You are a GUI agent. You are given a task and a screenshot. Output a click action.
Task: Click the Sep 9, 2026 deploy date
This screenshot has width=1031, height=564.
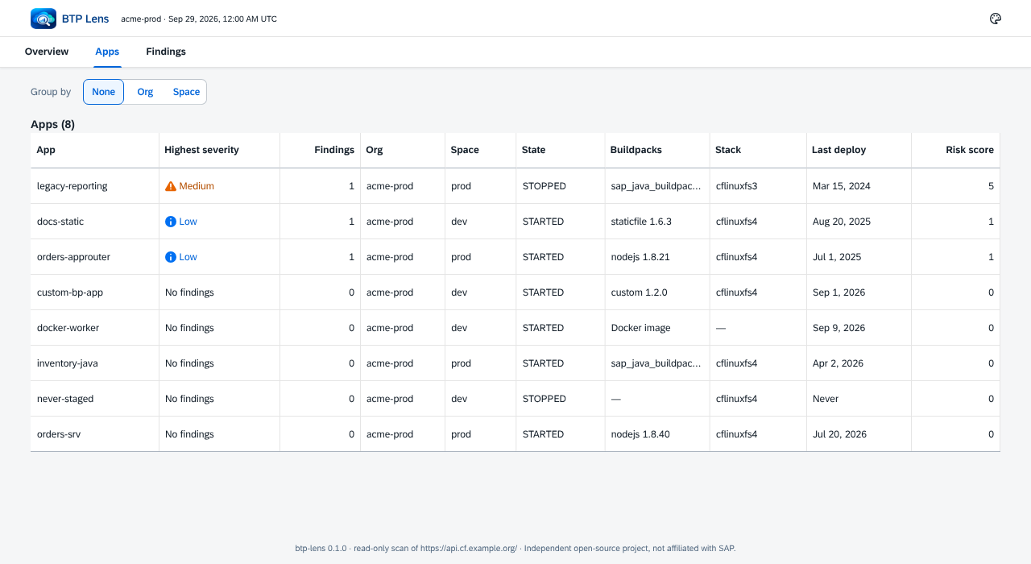(x=839, y=328)
